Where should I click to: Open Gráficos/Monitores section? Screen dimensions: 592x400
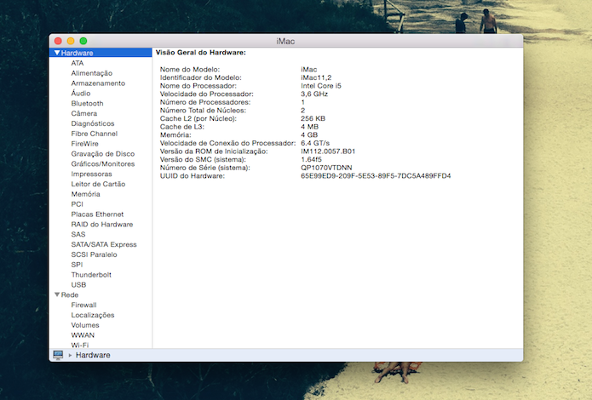[x=103, y=163]
